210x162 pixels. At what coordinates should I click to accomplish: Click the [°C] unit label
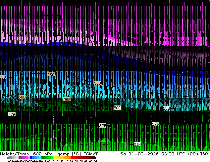(x=77, y=154)
